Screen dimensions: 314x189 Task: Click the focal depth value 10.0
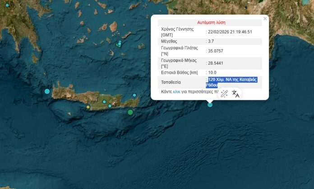212,72
